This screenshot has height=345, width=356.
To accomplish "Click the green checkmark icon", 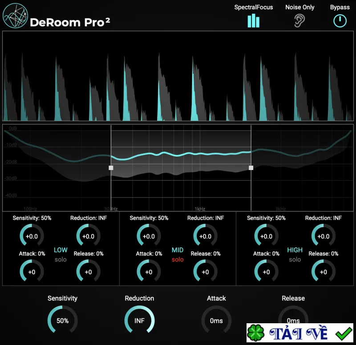I will click(x=344, y=333).
